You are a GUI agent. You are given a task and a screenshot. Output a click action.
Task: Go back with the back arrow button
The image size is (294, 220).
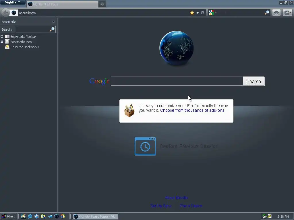click(6, 13)
